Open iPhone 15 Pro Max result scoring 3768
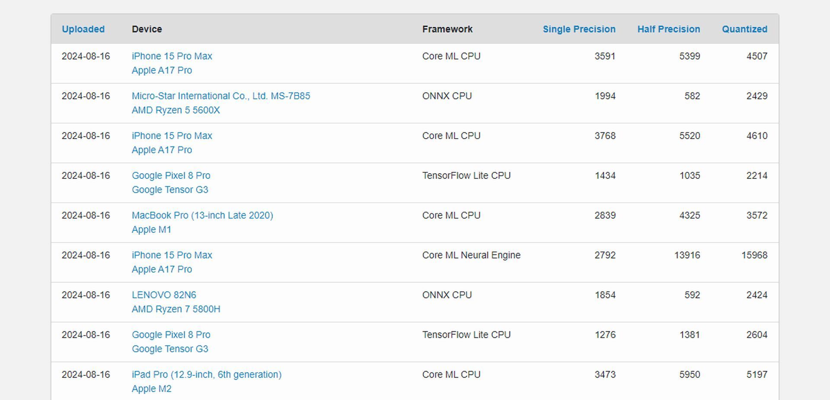The width and height of the screenshot is (830, 400). [172, 136]
